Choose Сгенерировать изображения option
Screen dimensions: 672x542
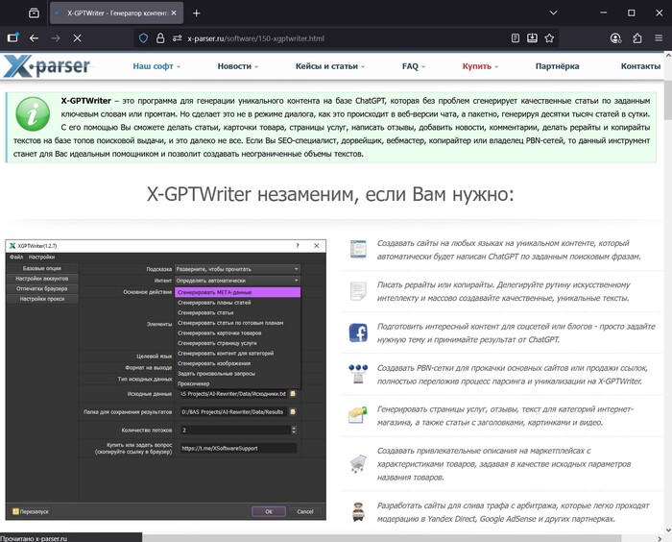tap(237, 363)
